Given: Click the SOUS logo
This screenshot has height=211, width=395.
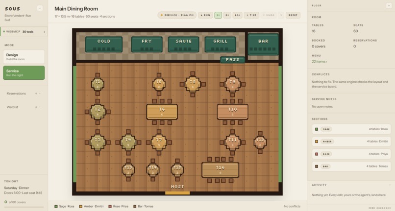Looking at the screenshot, I should coord(12,8).
